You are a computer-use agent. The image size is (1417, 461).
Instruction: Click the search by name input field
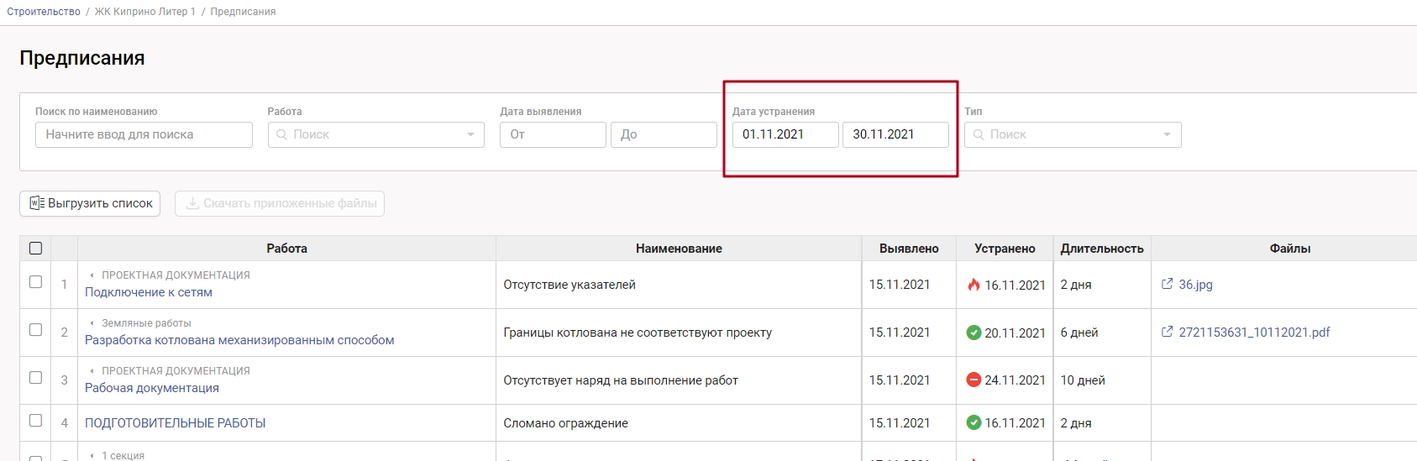point(144,135)
